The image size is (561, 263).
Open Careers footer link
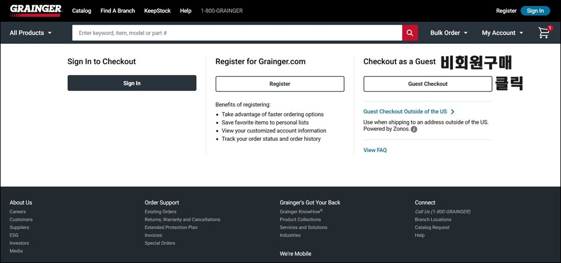coord(18,212)
